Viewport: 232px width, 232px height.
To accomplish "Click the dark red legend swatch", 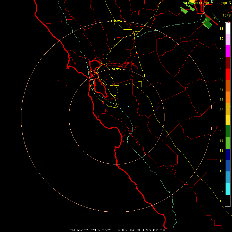I will 228,63.
